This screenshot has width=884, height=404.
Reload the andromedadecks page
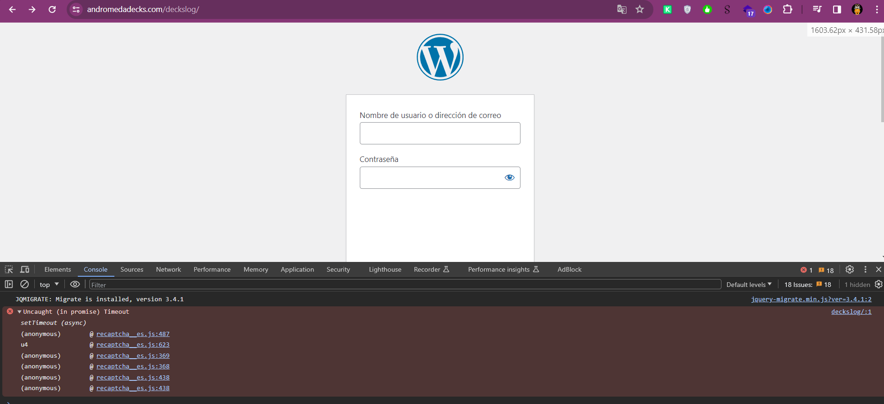coord(52,9)
